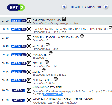Viewport: 112px width, 105px height.
Task: Click Επεισόδια 43ο & 44ο & 45ο text
Action: click(x=49, y=32)
